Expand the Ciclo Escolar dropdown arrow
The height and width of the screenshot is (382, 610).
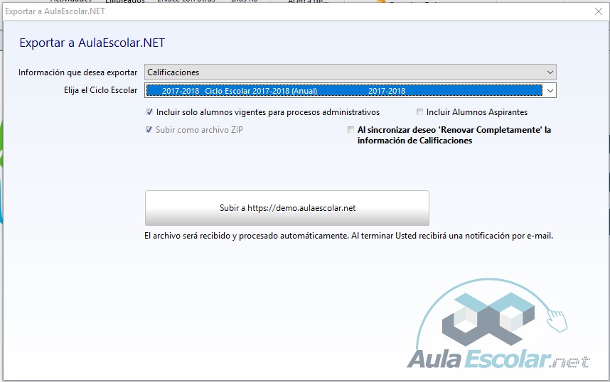click(x=550, y=91)
